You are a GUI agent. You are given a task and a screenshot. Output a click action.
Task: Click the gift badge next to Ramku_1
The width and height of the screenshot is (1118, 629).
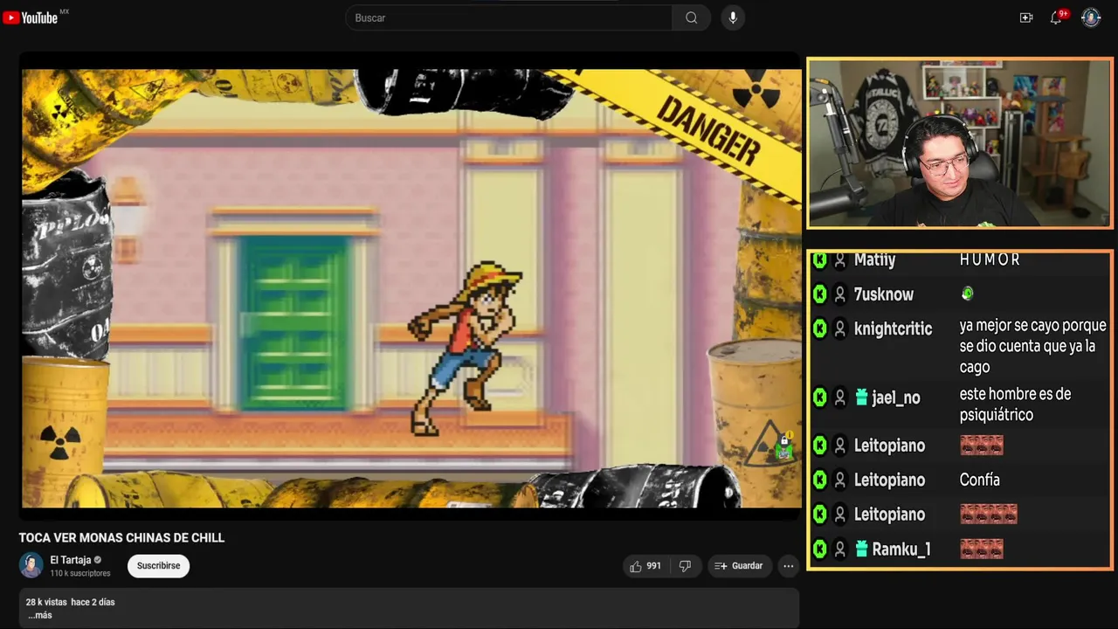coord(861,549)
